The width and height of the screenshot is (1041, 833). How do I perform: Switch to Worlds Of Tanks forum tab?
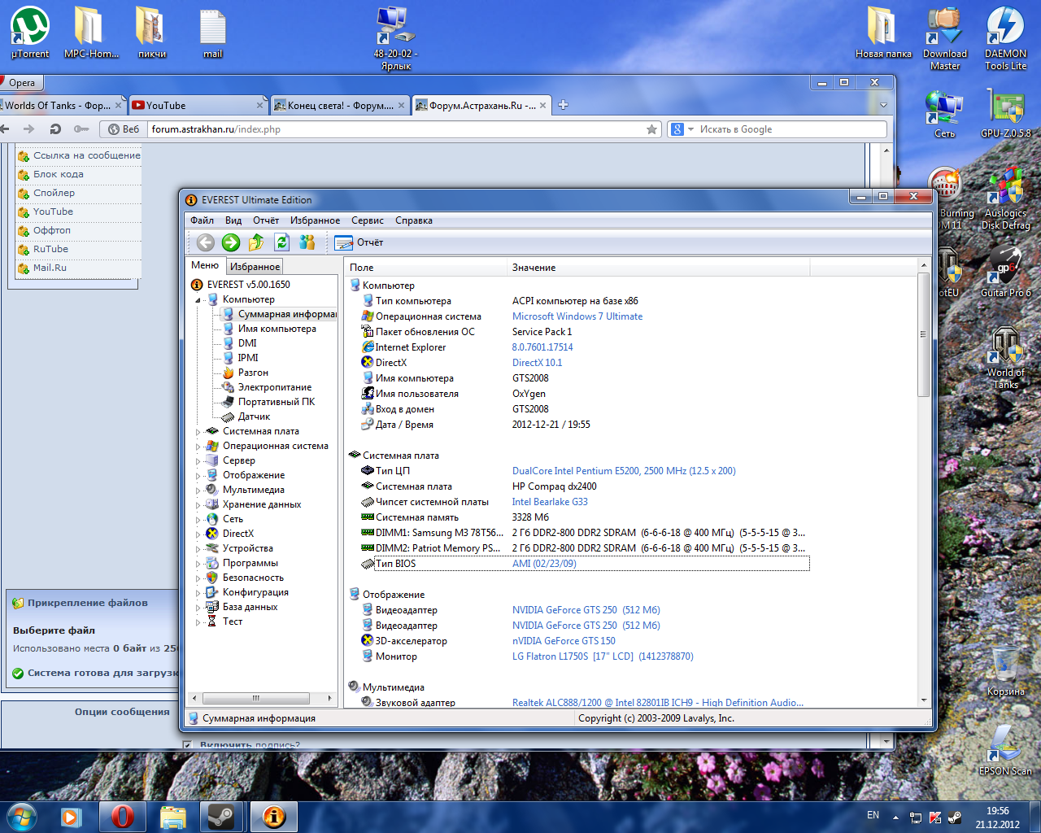pos(62,105)
